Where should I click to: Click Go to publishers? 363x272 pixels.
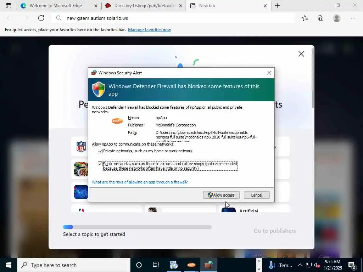[x=275, y=231]
